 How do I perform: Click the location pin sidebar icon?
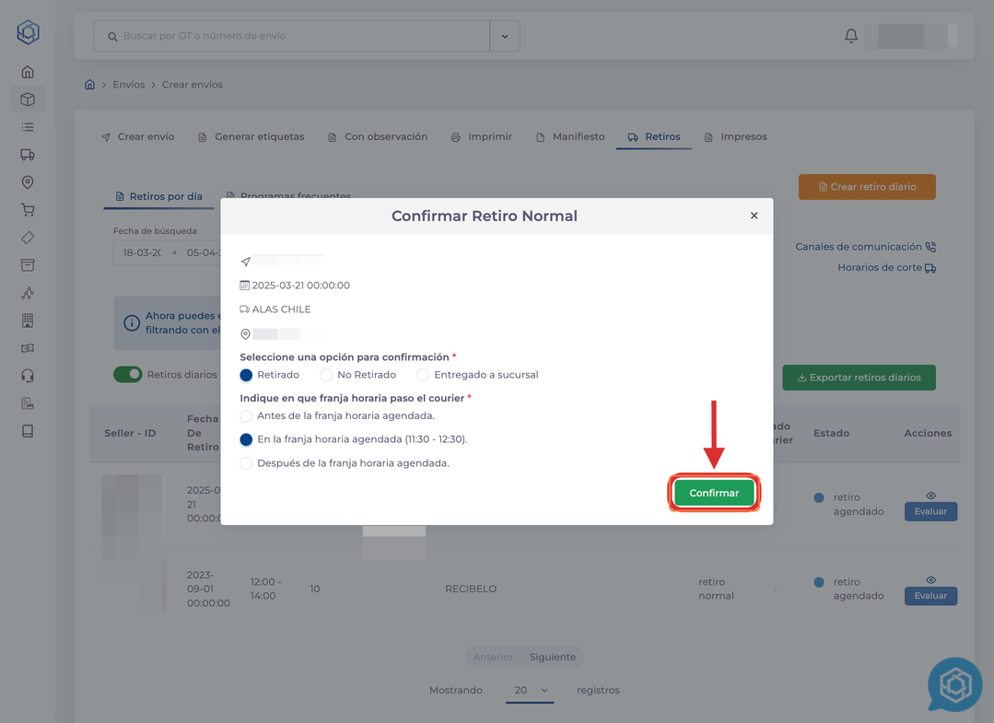click(28, 182)
